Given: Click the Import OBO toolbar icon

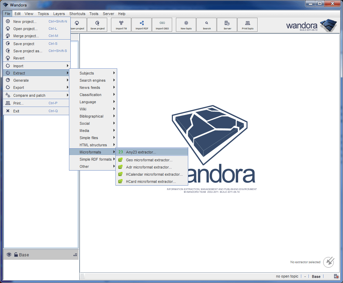Looking at the screenshot, I should pyautogui.click(x=162, y=25).
